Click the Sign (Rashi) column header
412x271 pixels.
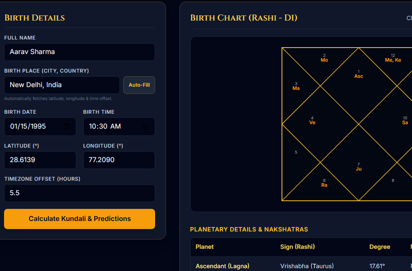(x=297, y=247)
